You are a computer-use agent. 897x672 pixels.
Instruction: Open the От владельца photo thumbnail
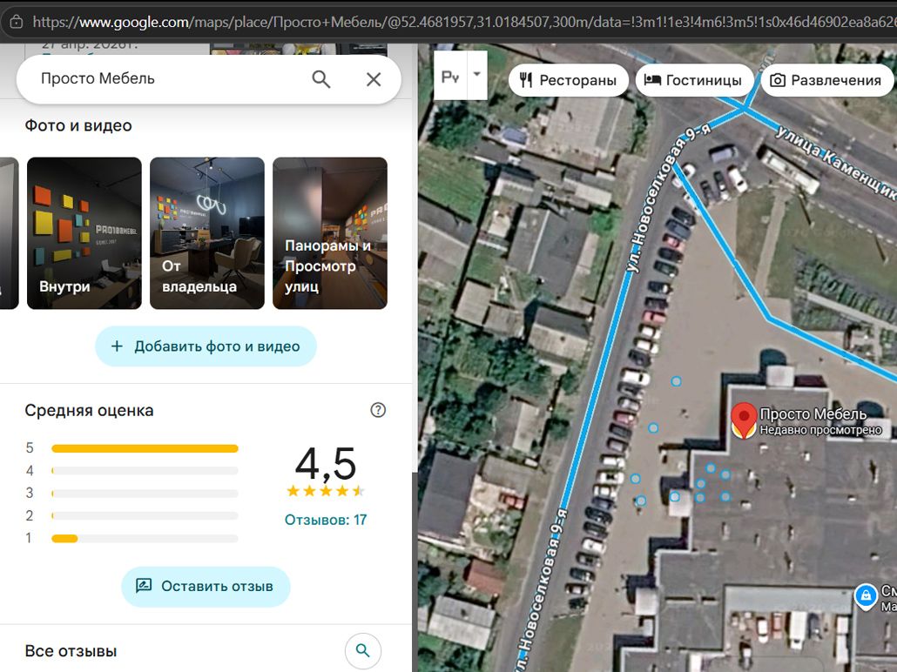coord(207,233)
